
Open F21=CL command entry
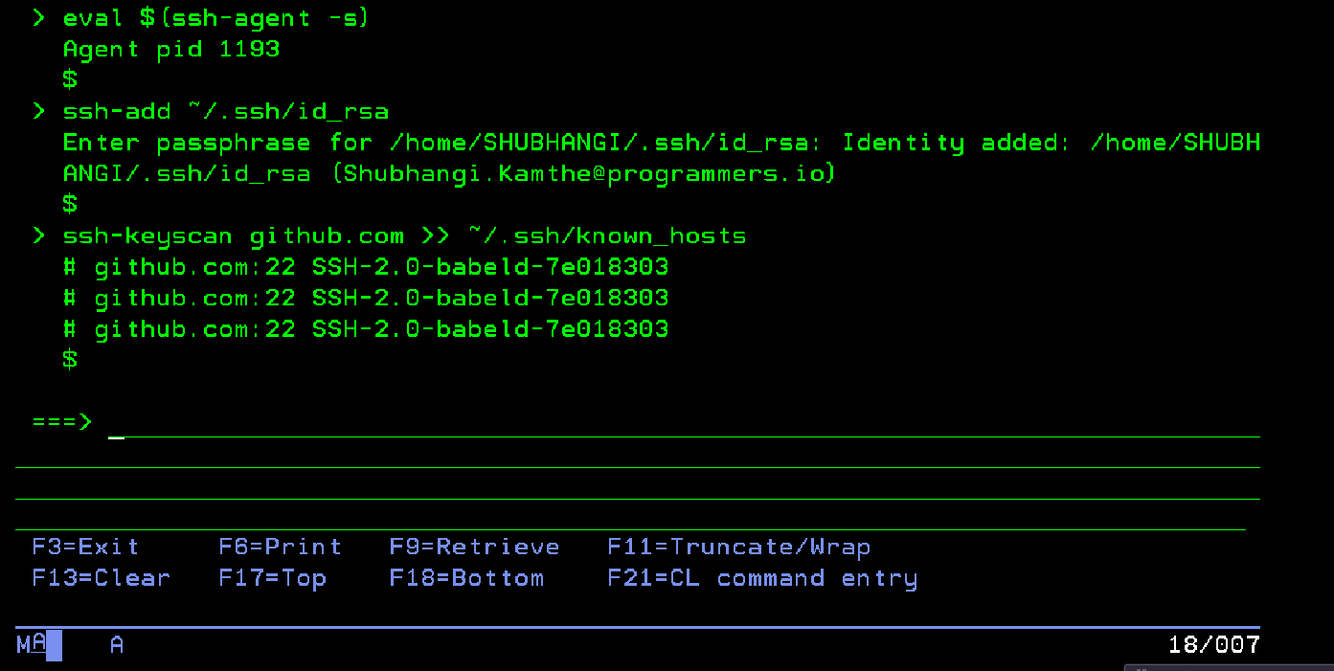click(x=762, y=578)
